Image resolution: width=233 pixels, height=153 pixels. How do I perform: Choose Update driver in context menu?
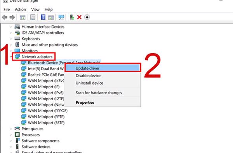pos(103,68)
